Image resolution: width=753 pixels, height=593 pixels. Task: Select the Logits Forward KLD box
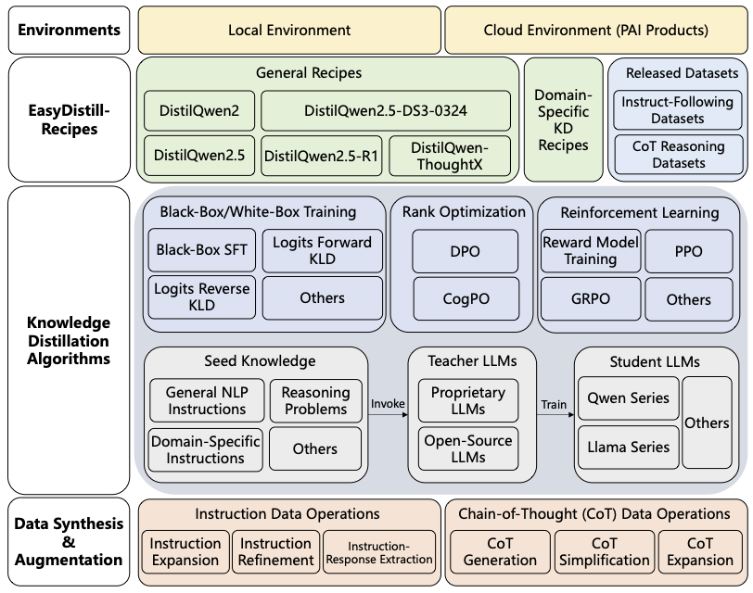tap(322, 250)
